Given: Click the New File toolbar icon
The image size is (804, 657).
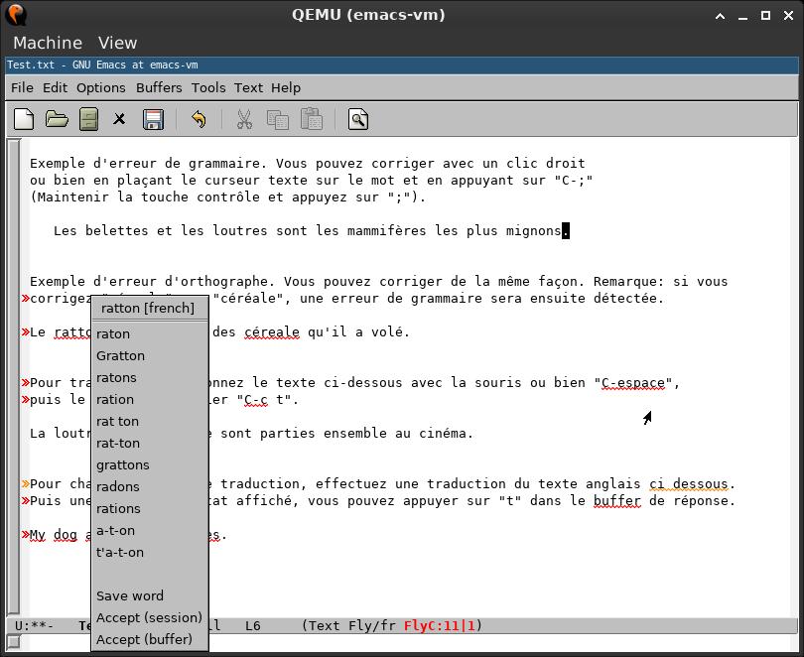Looking at the screenshot, I should point(24,120).
